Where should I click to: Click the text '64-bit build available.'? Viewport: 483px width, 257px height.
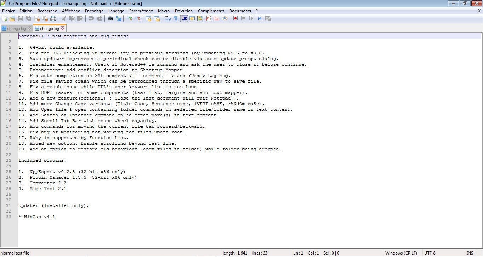click(x=62, y=47)
